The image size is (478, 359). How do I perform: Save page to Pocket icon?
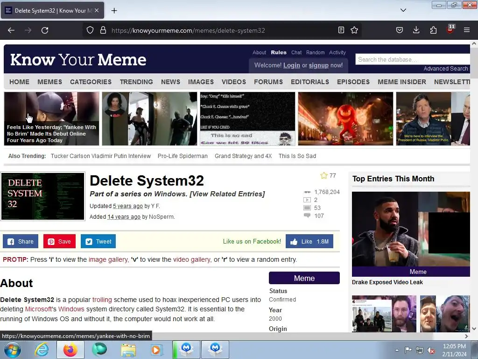[x=400, y=30]
